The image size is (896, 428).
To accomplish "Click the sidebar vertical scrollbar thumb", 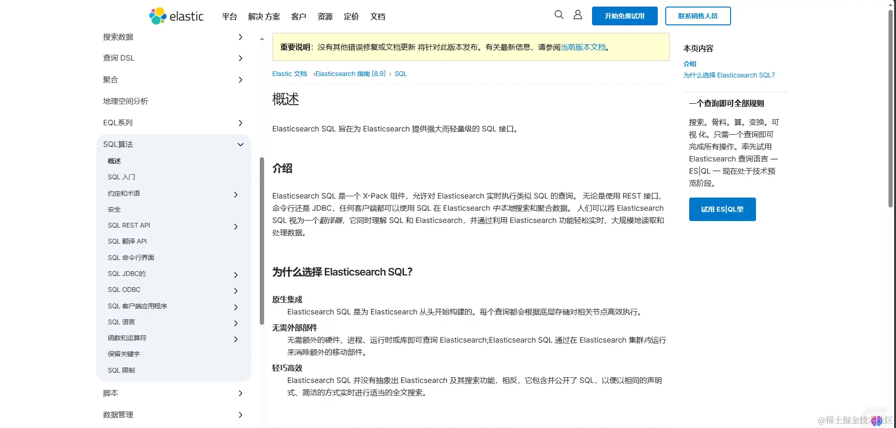I will (262, 241).
